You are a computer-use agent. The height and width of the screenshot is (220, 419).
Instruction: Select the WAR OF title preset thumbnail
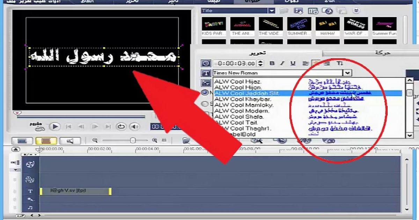pos(356,26)
